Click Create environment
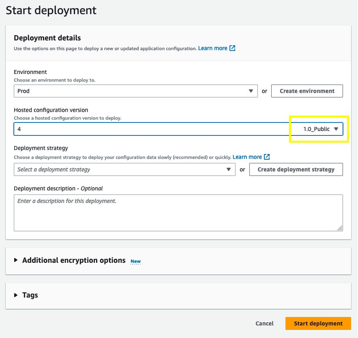The image size is (358, 338). 307,91
